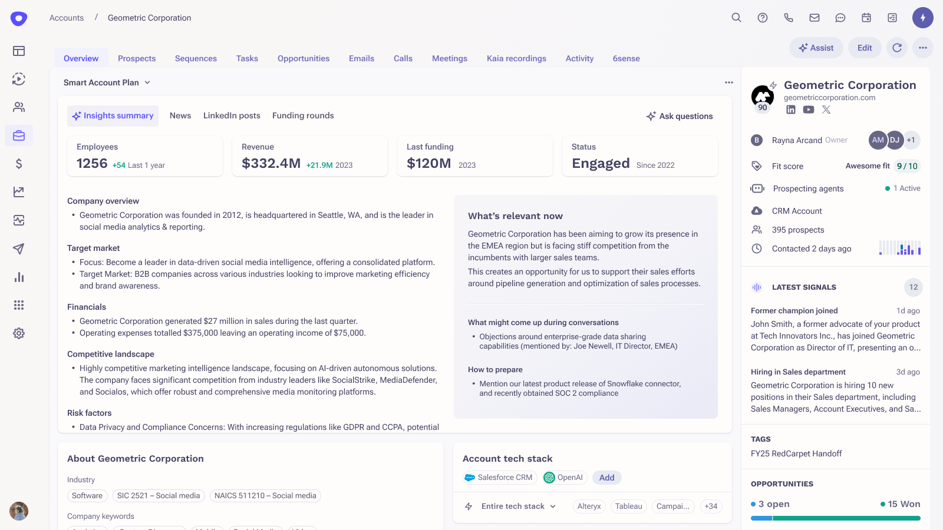View Geometric Corporation's LinkedIn profile icon
The height and width of the screenshot is (530, 943).
[x=791, y=110]
